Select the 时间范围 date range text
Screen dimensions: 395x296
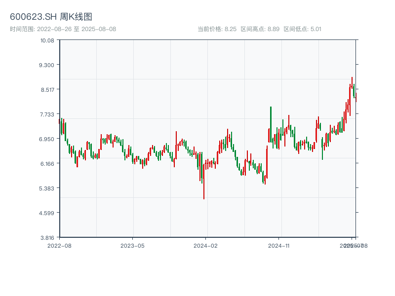(x=63, y=29)
